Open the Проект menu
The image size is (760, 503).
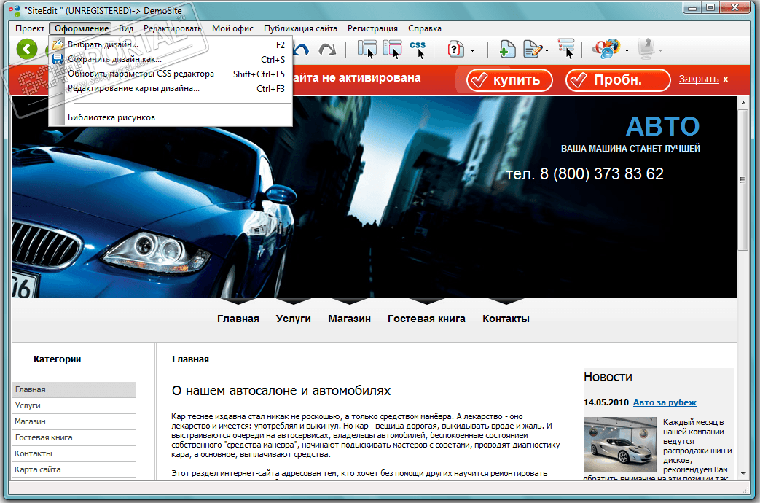pyautogui.click(x=30, y=28)
